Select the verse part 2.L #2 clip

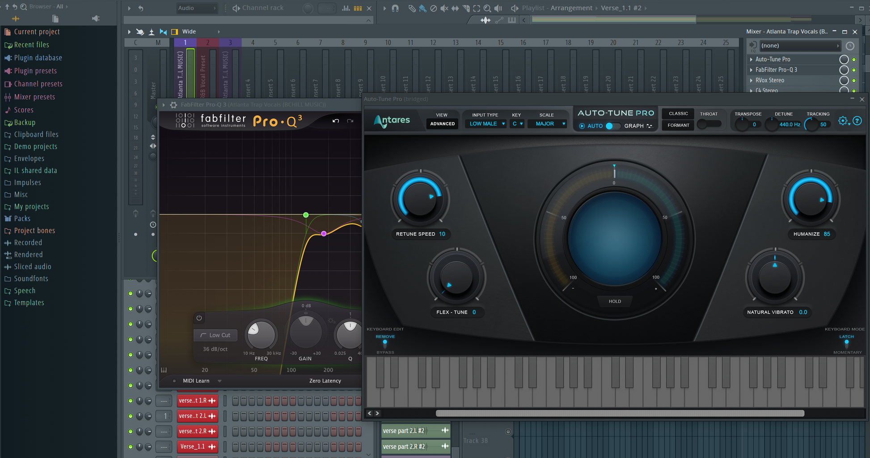click(409, 431)
